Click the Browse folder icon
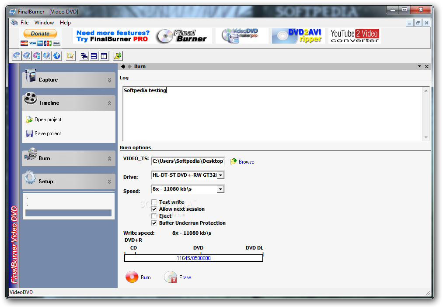 [x=234, y=161]
